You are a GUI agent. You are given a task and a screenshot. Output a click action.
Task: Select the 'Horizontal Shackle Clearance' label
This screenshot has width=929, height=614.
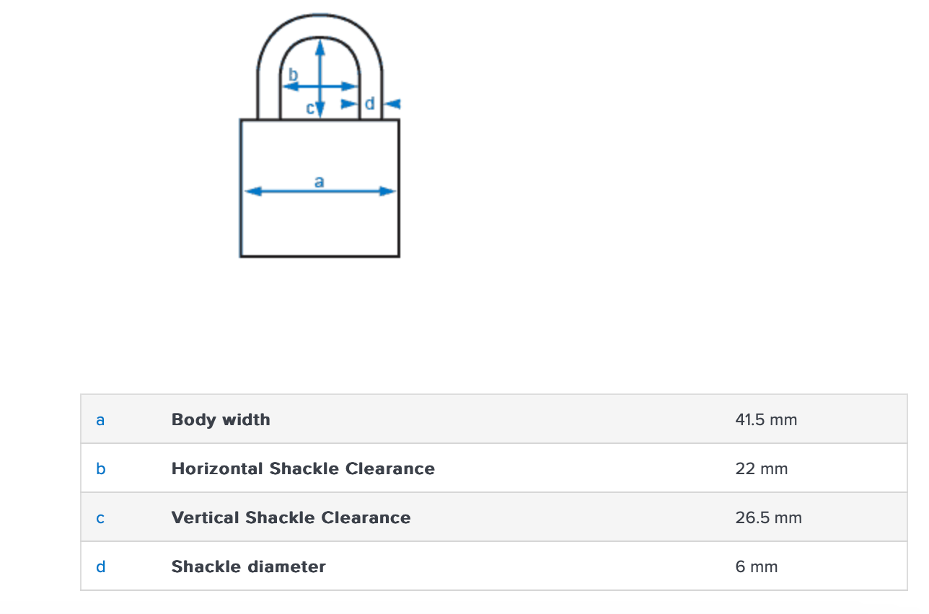(303, 468)
